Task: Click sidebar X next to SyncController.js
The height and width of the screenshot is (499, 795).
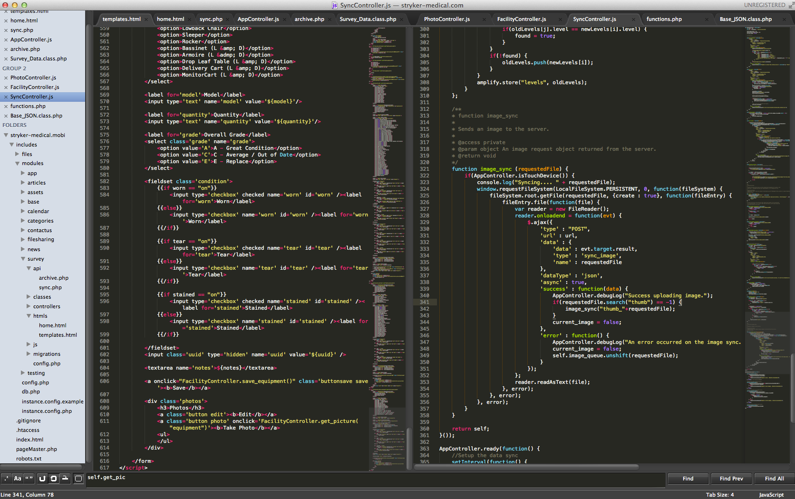Action: tap(6, 97)
